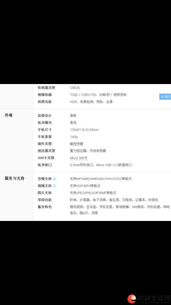Click the 手机重量 value 140g
This screenshot has height=305, width=171.
point(74,137)
